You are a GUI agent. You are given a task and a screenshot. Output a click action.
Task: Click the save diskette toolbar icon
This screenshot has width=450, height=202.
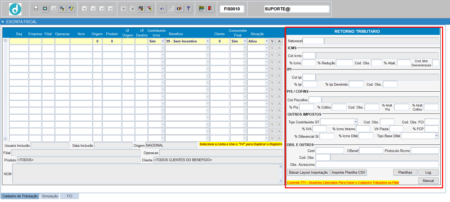[36, 9]
